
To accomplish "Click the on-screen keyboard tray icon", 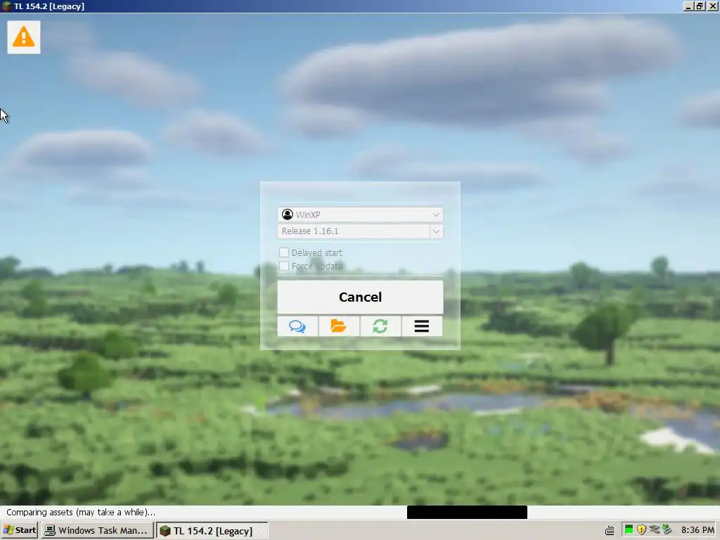I will tap(610, 531).
